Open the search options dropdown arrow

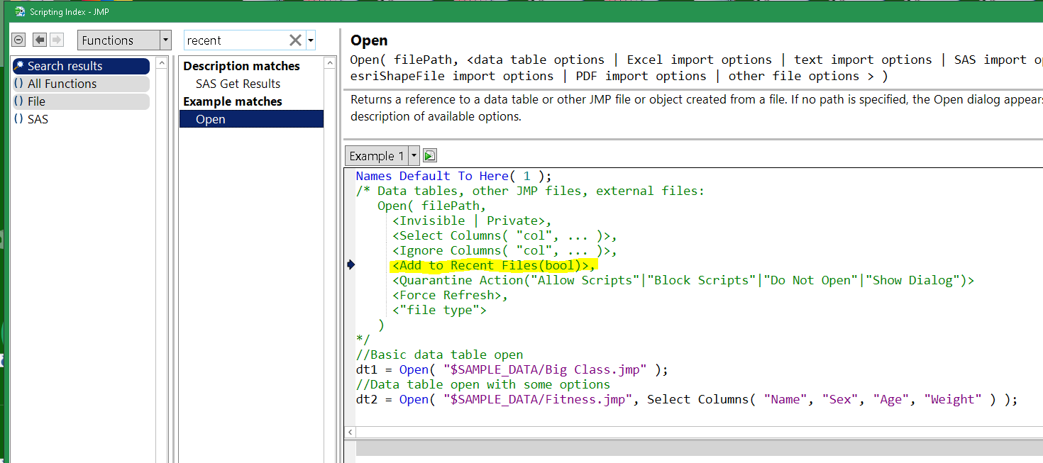point(311,40)
